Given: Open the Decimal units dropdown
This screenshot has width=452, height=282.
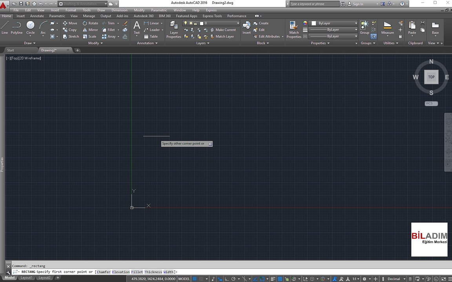Looking at the screenshot, I should click(x=395, y=279).
